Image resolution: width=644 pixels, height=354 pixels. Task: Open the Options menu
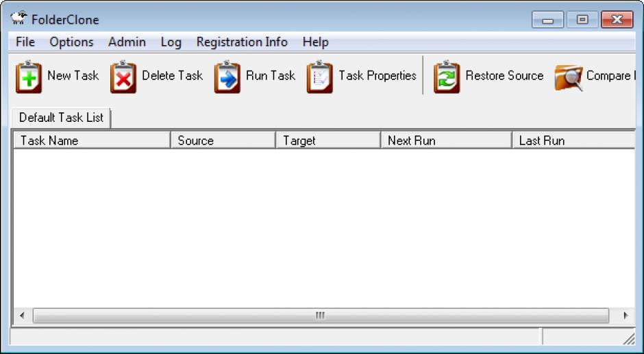71,42
